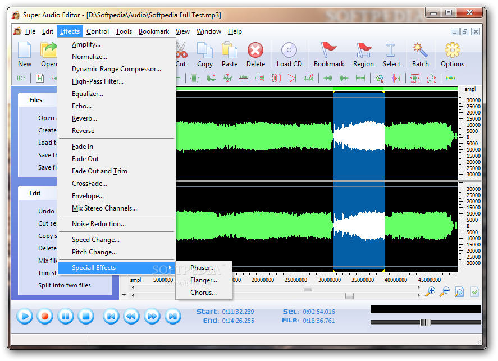Choose Chorus... from the submenu
498x361 pixels.
tap(204, 293)
